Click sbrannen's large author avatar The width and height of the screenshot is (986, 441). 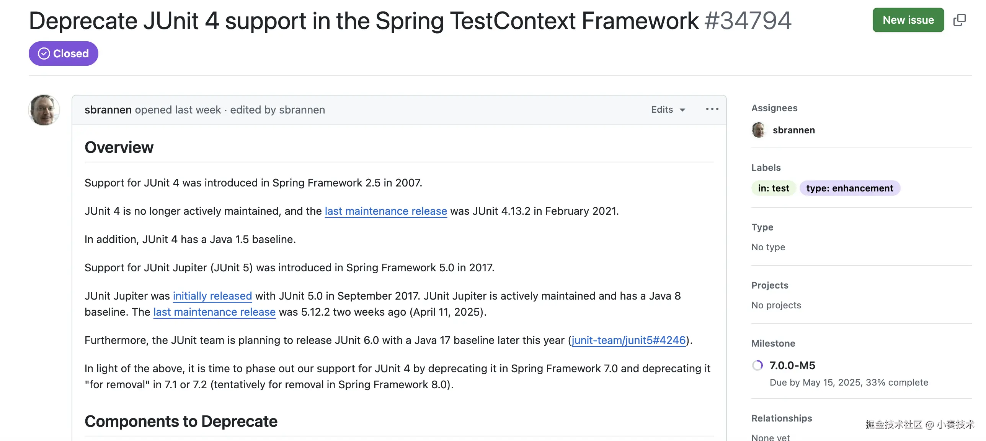point(44,110)
